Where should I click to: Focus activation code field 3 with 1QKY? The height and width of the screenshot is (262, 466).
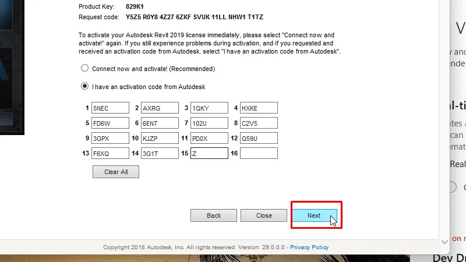pos(209,108)
